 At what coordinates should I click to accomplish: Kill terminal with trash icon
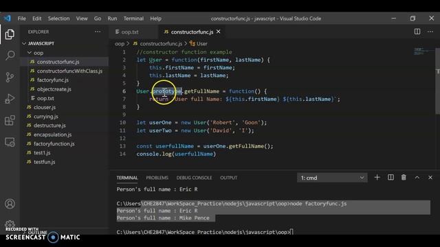coord(404,178)
